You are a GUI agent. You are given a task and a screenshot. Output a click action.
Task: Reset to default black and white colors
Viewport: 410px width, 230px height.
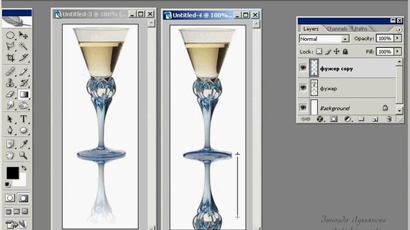[8, 185]
